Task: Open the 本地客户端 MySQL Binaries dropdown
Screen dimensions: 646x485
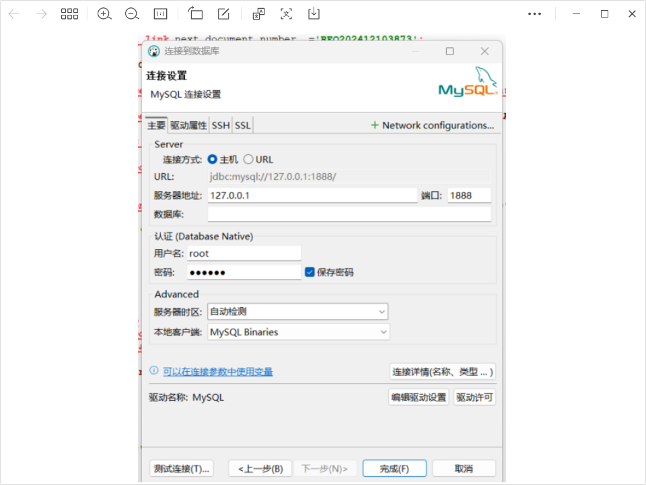Action: pos(298,332)
